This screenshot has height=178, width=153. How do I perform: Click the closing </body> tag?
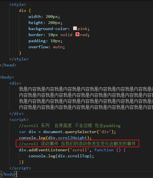coord(8,174)
